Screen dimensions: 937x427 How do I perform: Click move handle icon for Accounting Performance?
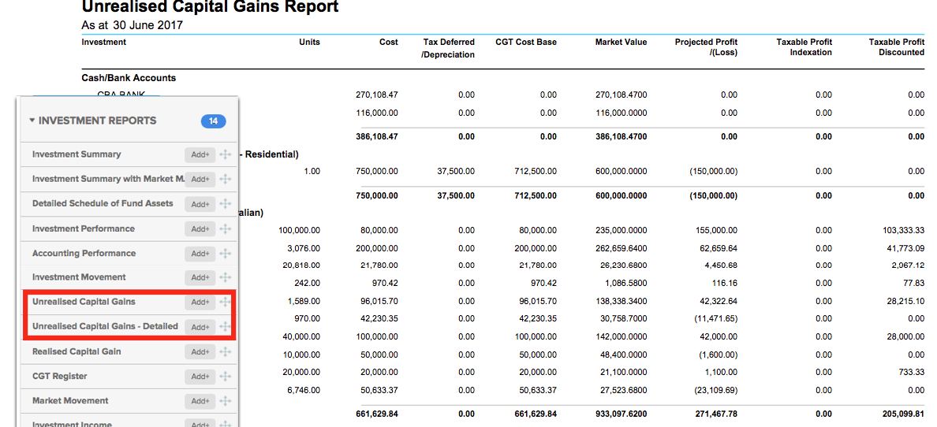tap(226, 254)
